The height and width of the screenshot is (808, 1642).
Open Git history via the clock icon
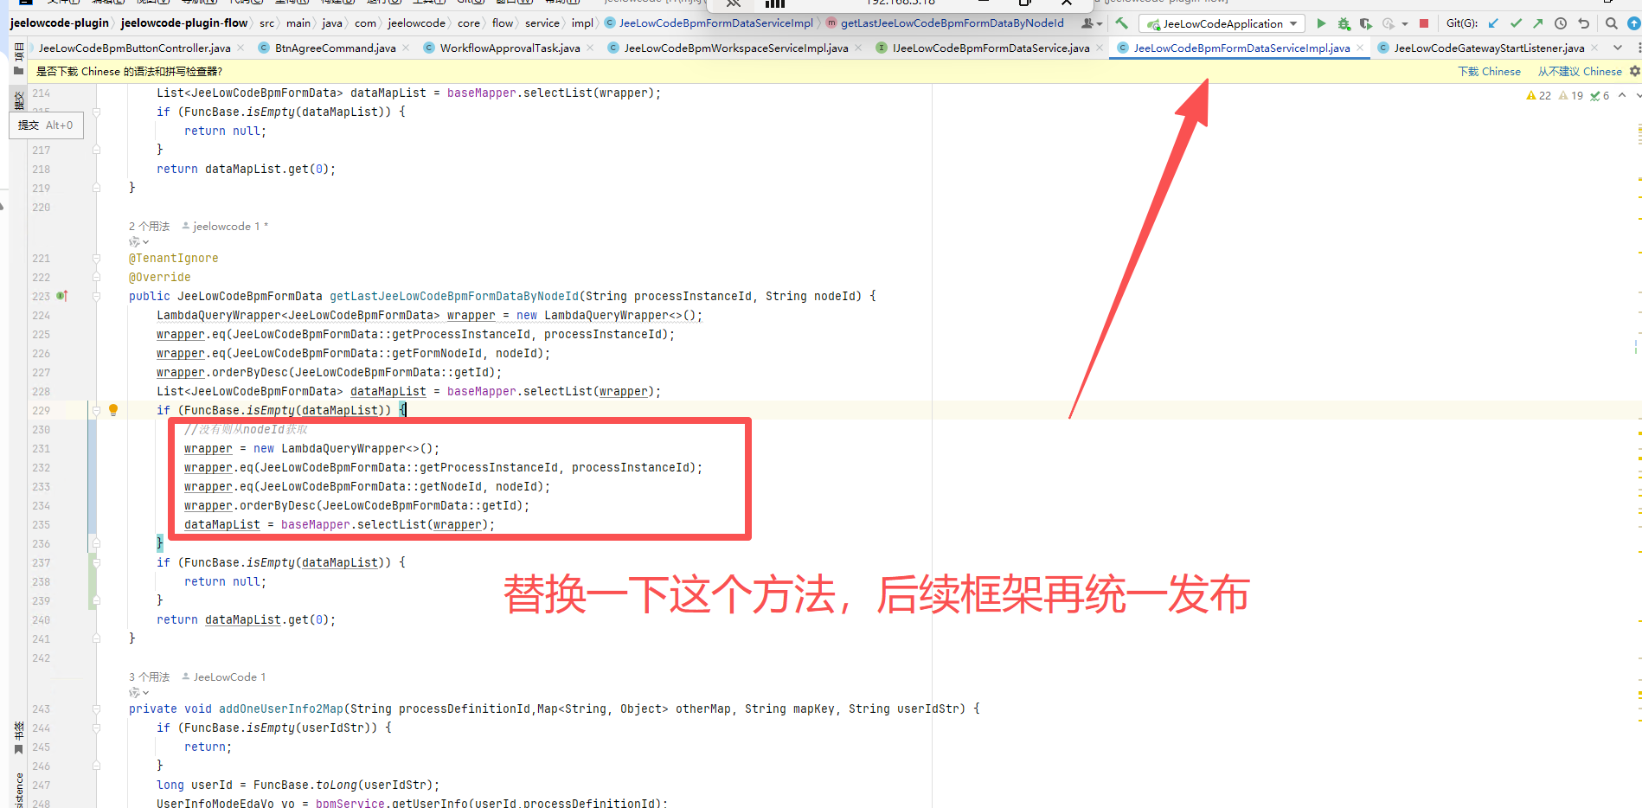[x=1561, y=23]
